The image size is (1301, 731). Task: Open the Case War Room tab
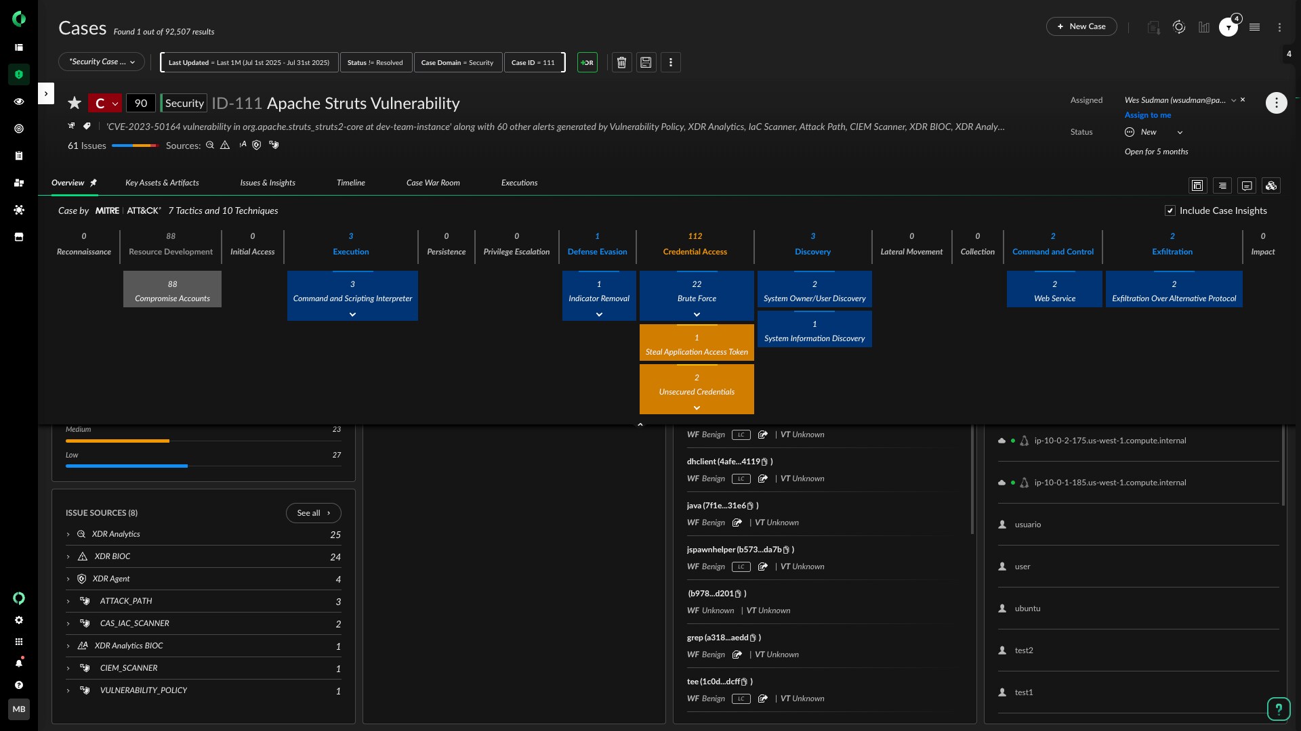tap(432, 183)
